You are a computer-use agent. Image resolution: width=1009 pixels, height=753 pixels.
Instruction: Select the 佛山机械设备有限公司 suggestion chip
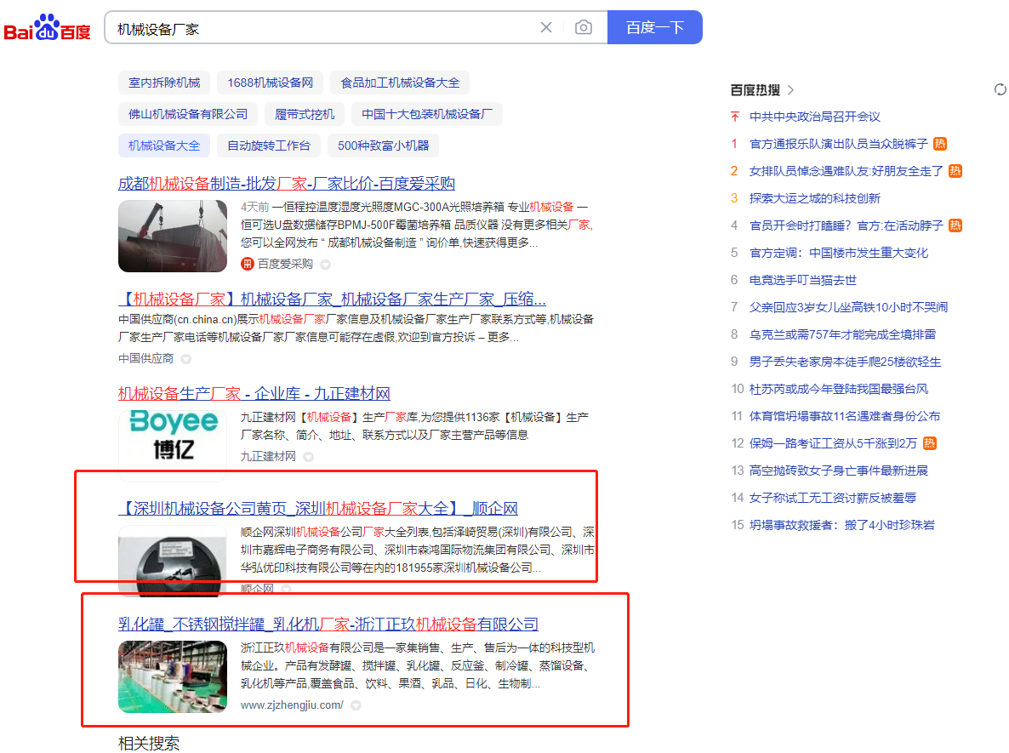[x=188, y=114]
